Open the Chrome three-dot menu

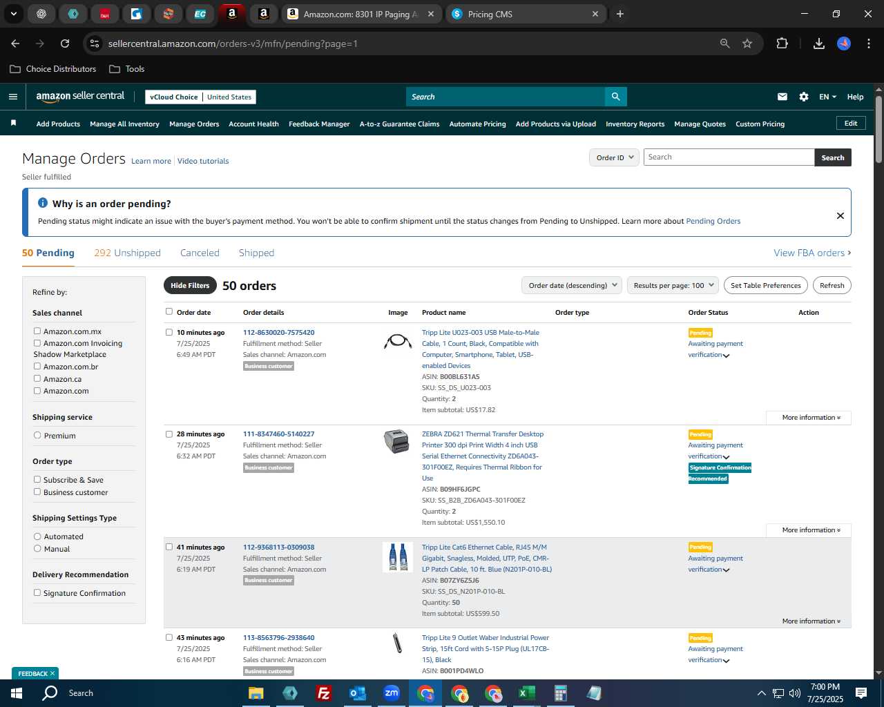pos(867,43)
